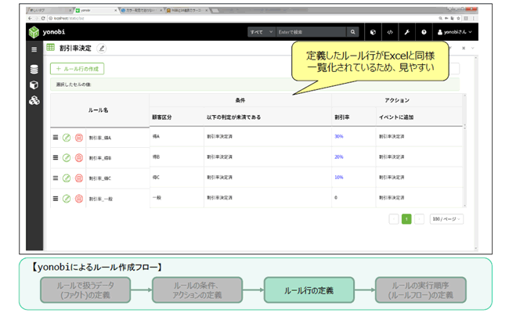Switch to the RGB browser tab
The image size is (509, 313).
[187, 10]
